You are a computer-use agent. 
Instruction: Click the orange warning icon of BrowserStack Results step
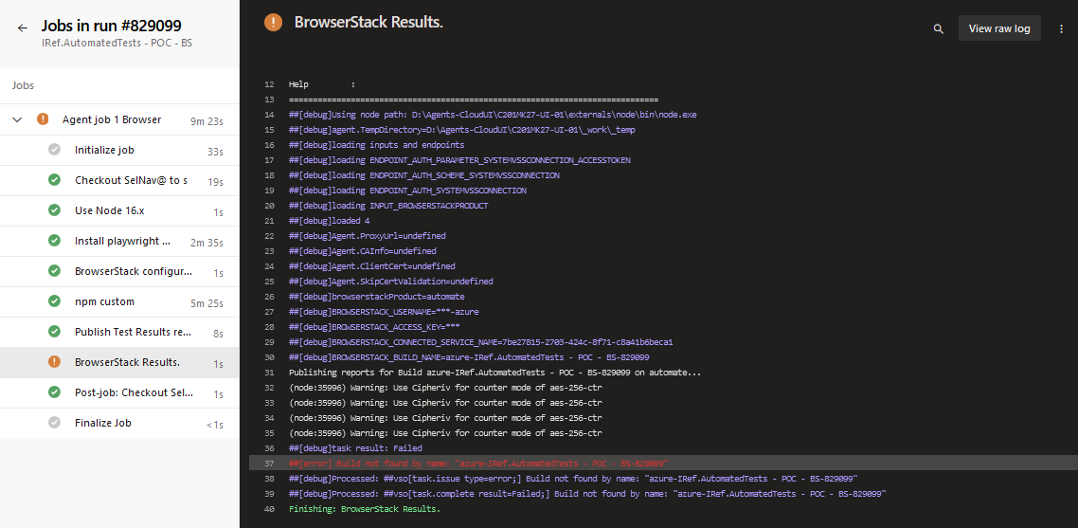(x=54, y=361)
